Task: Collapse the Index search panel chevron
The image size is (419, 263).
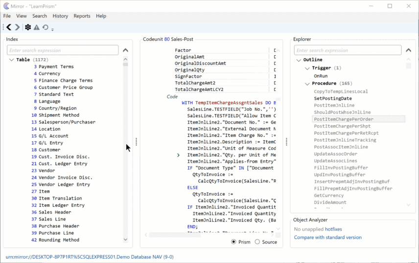Action: pyautogui.click(x=125, y=50)
